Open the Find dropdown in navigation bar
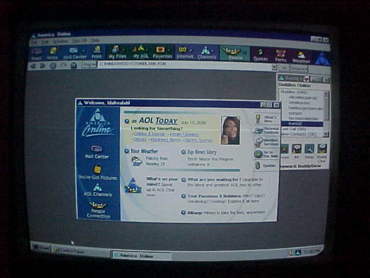This screenshot has height=278, width=370. [x=90, y=64]
